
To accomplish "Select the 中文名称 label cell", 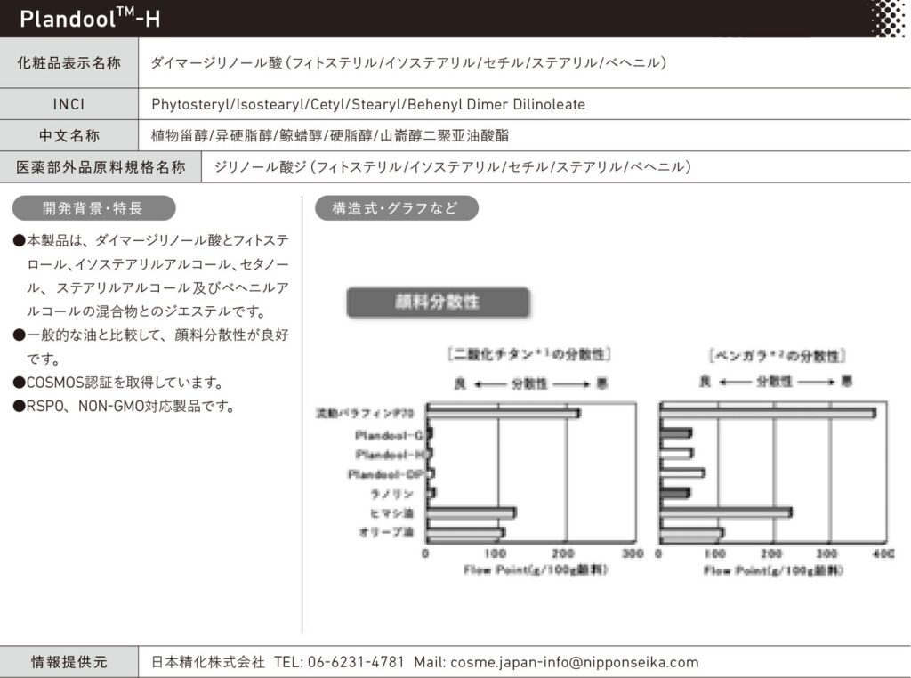I will (x=69, y=136).
